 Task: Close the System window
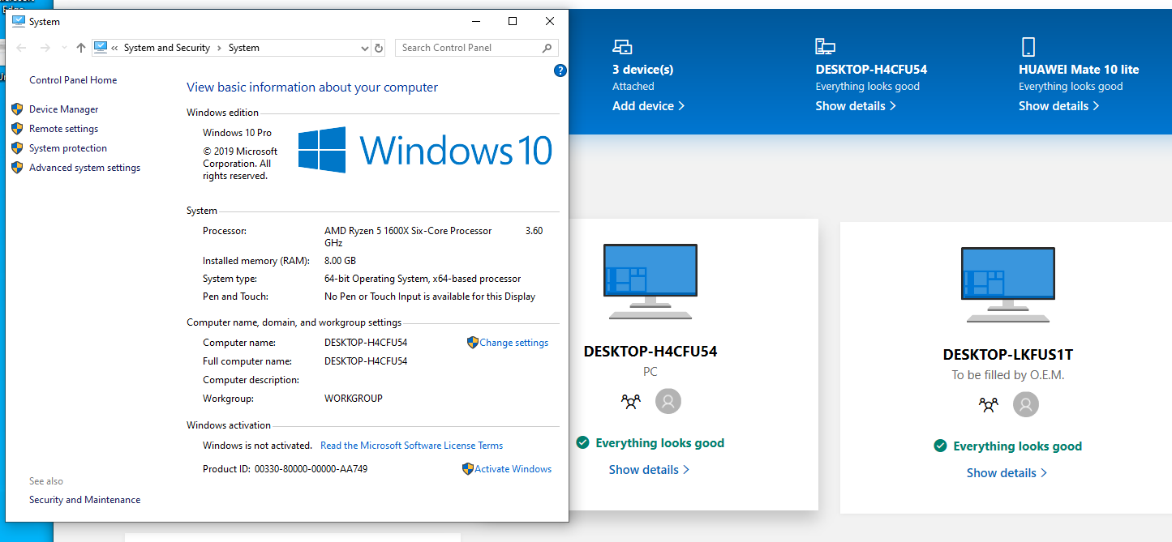point(550,22)
